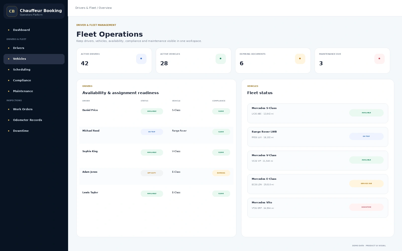Open the Mercedes S-Class fleet card
The image size is (402, 251).
click(318, 113)
